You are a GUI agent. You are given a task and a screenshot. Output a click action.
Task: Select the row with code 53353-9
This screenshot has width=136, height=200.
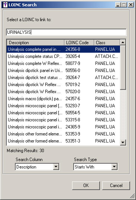click(63, 134)
